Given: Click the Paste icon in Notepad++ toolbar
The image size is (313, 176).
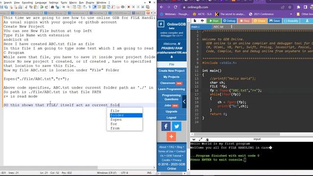Looking at the screenshot, I should click(36, 7).
